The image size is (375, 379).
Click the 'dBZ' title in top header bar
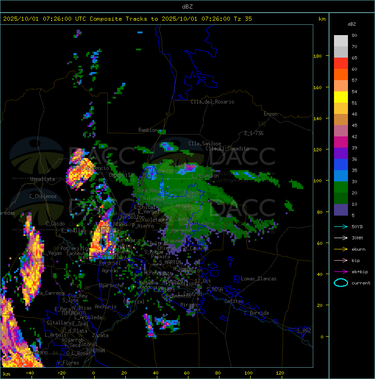click(187, 7)
